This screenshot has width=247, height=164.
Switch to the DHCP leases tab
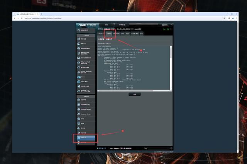coord(117,34)
